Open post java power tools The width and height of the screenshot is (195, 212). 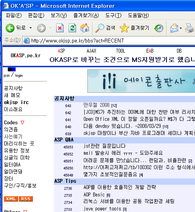(102, 209)
